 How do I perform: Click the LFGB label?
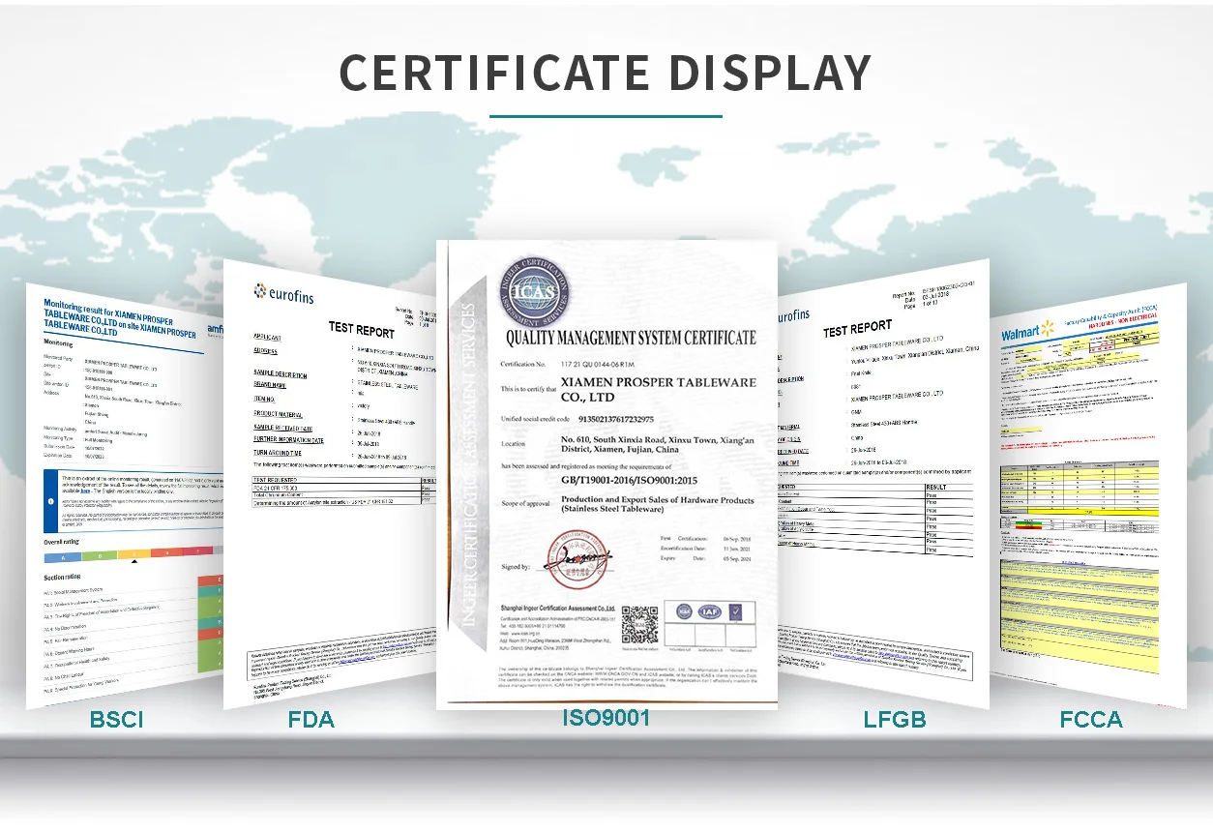tap(895, 720)
